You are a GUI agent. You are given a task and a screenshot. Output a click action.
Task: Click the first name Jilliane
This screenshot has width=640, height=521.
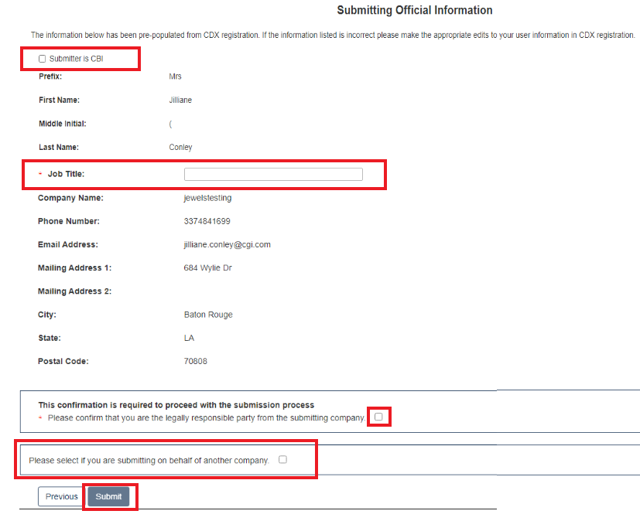click(x=180, y=100)
